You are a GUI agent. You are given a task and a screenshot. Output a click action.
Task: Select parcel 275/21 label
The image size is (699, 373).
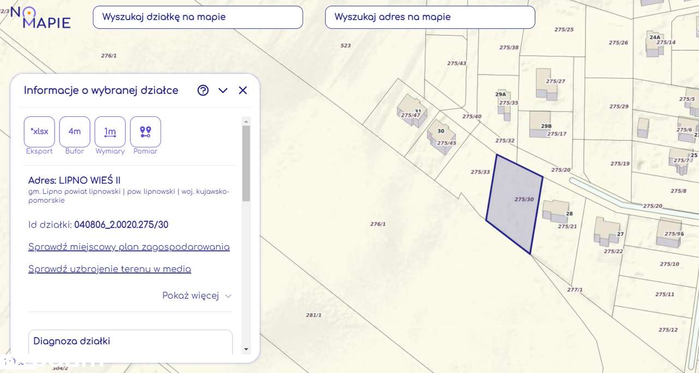click(567, 226)
